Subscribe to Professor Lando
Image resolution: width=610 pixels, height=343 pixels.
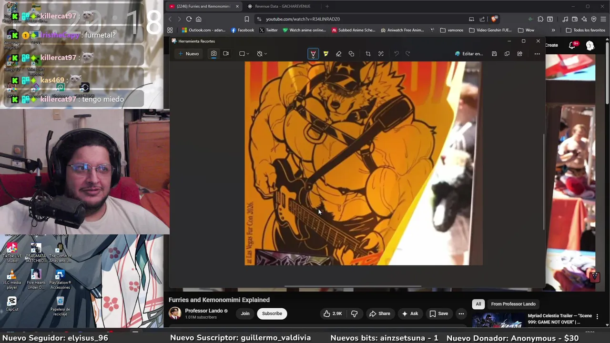pyautogui.click(x=272, y=313)
